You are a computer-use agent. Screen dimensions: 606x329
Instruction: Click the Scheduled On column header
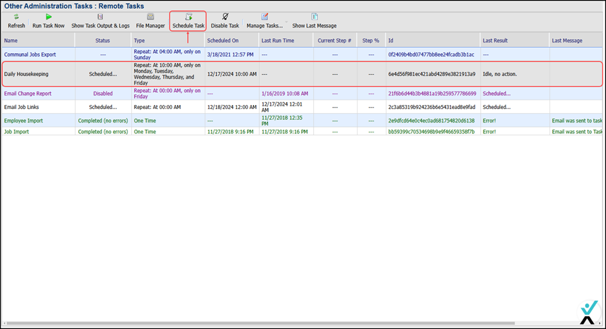222,40
